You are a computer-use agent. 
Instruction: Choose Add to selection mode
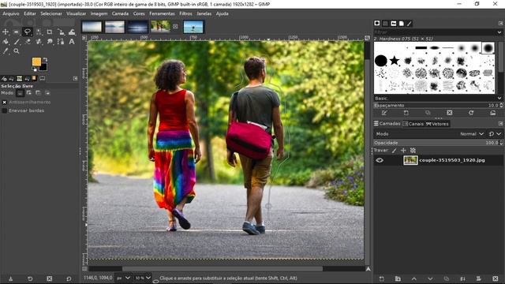pos(29,93)
